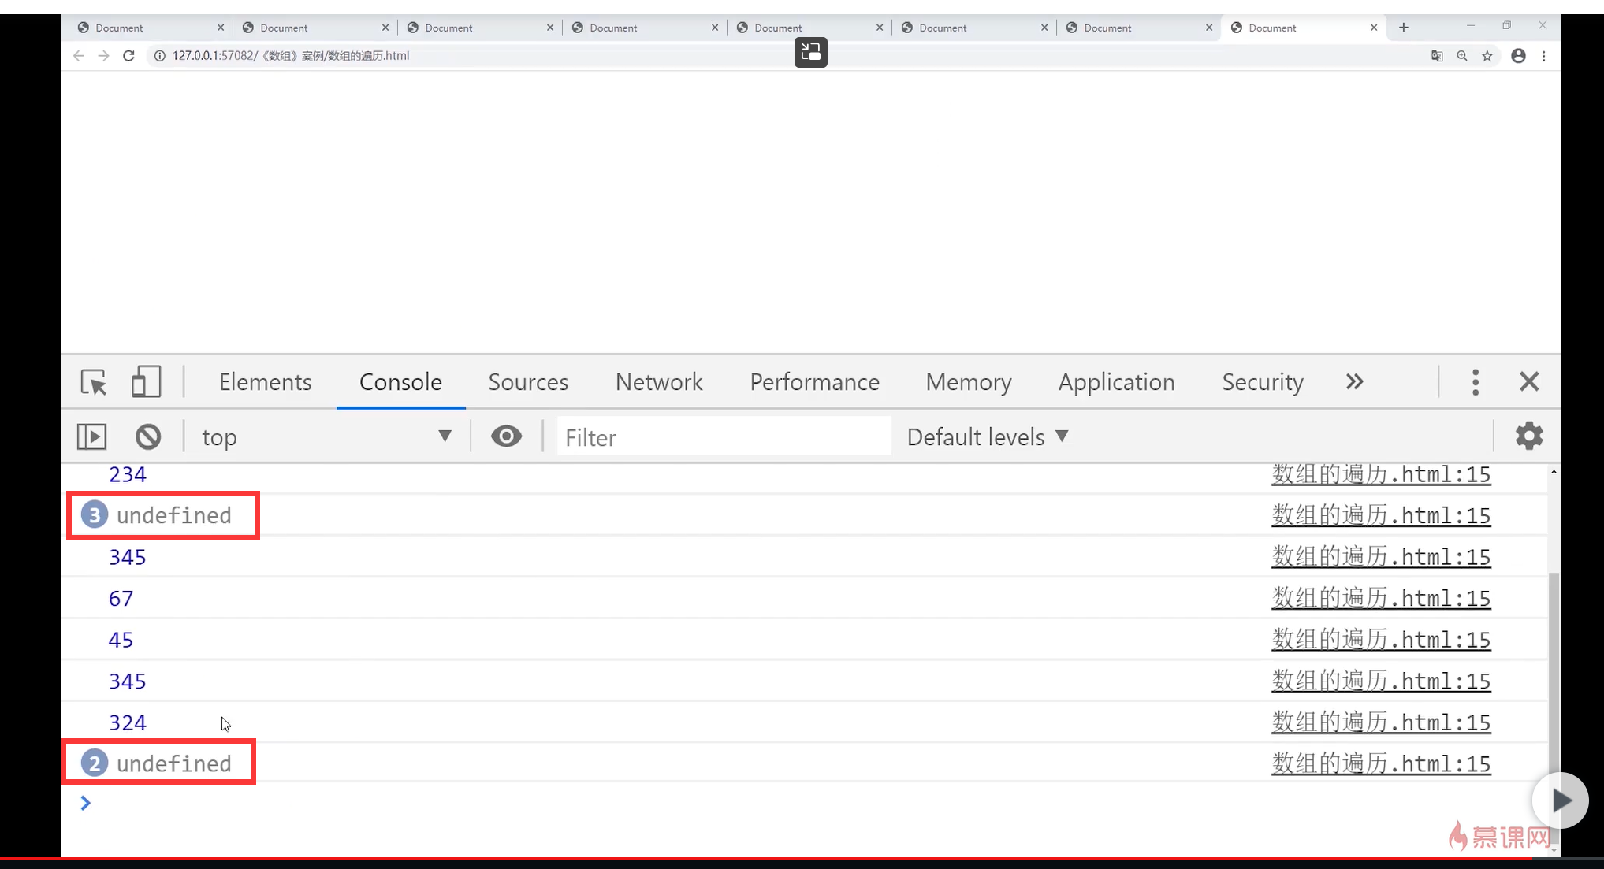Play the video with the round play button
This screenshot has height=869, width=1604.
coord(1560,800)
